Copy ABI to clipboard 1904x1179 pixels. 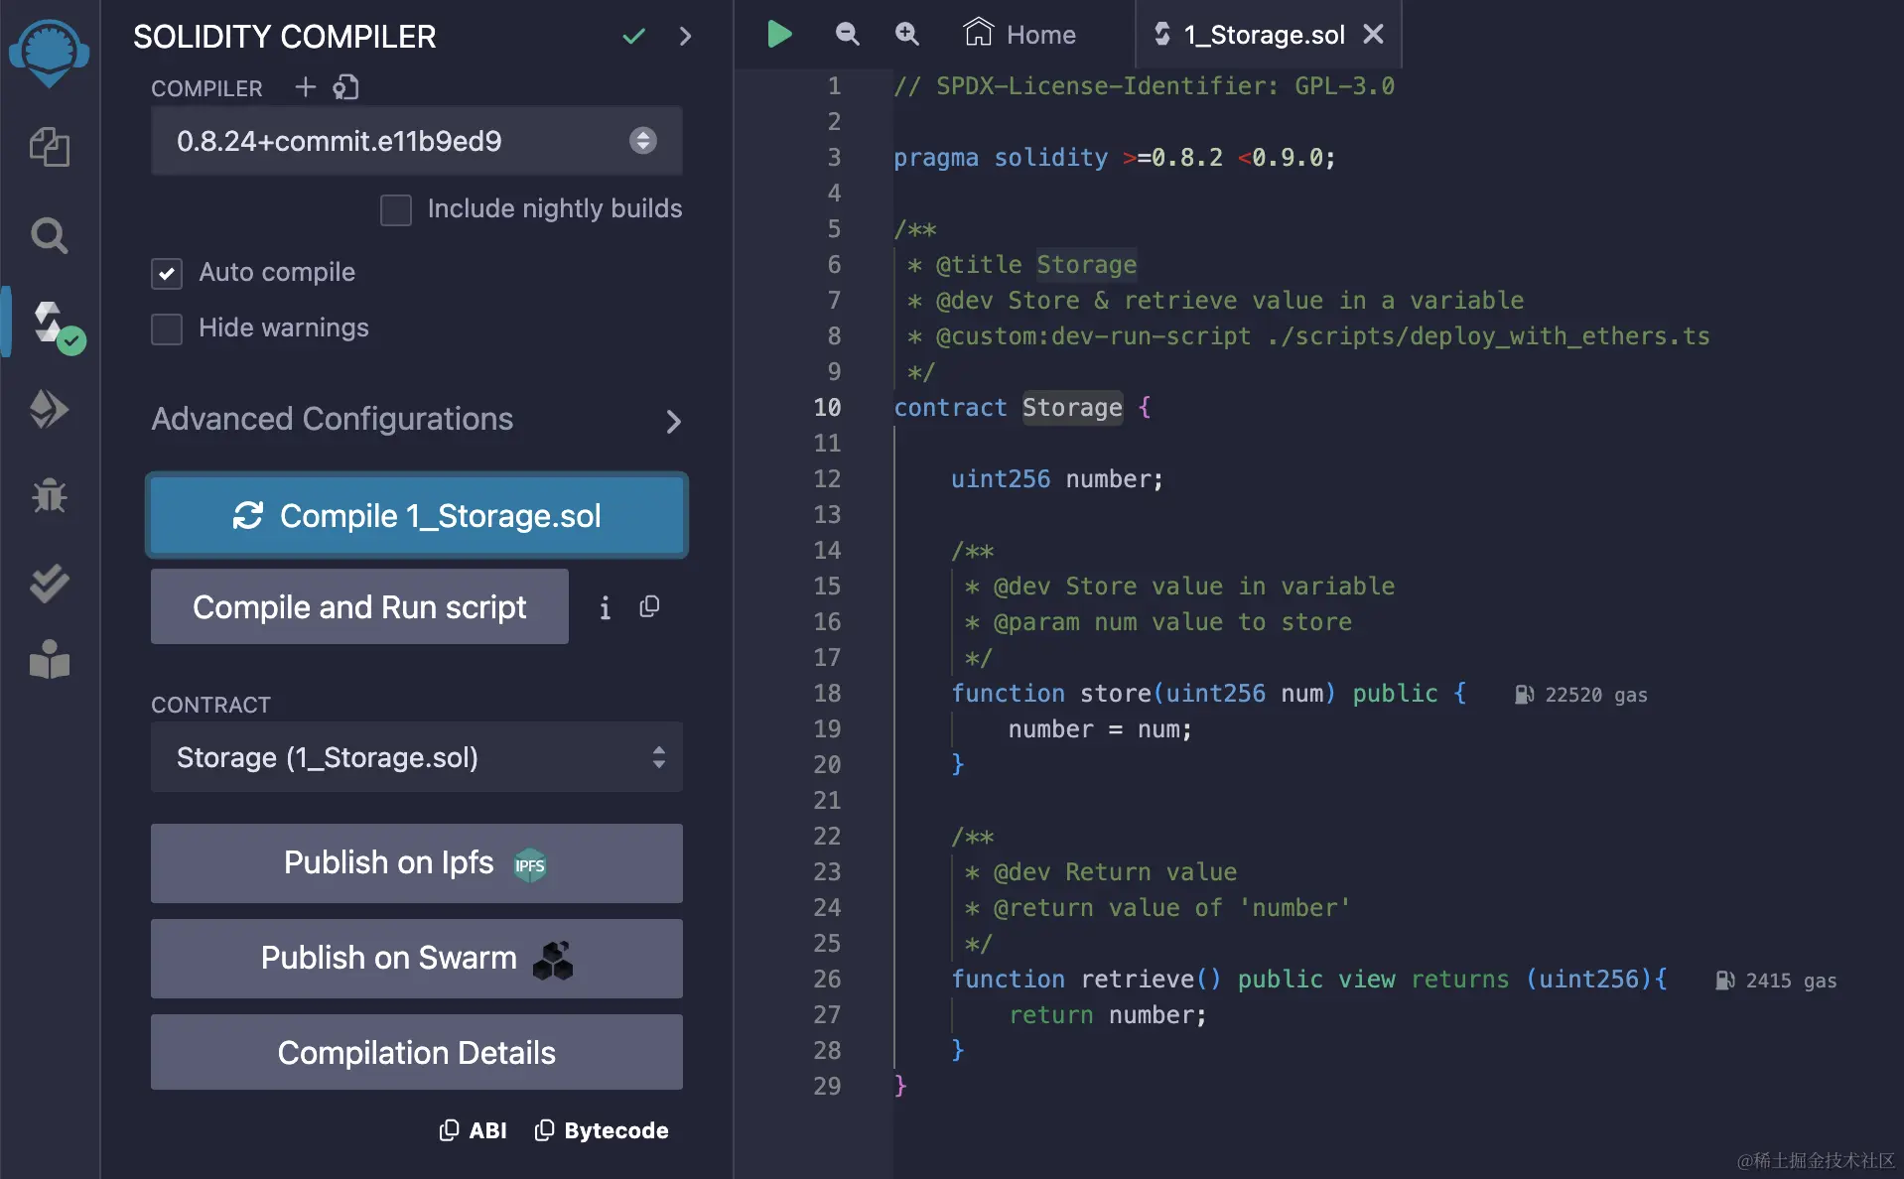coord(474,1130)
